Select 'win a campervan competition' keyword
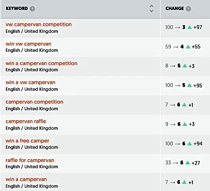Screen dimensions: 210x191 tap(41, 63)
